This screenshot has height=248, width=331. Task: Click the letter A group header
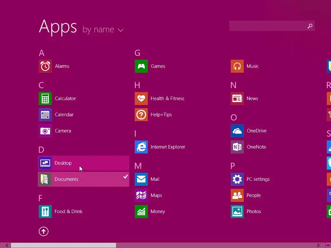[x=42, y=53]
